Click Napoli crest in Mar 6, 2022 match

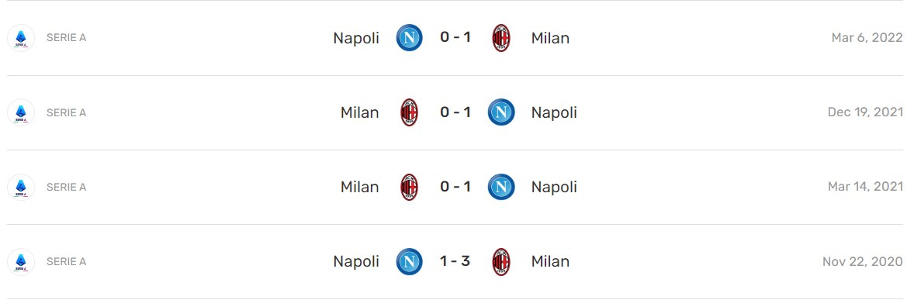pos(409,38)
